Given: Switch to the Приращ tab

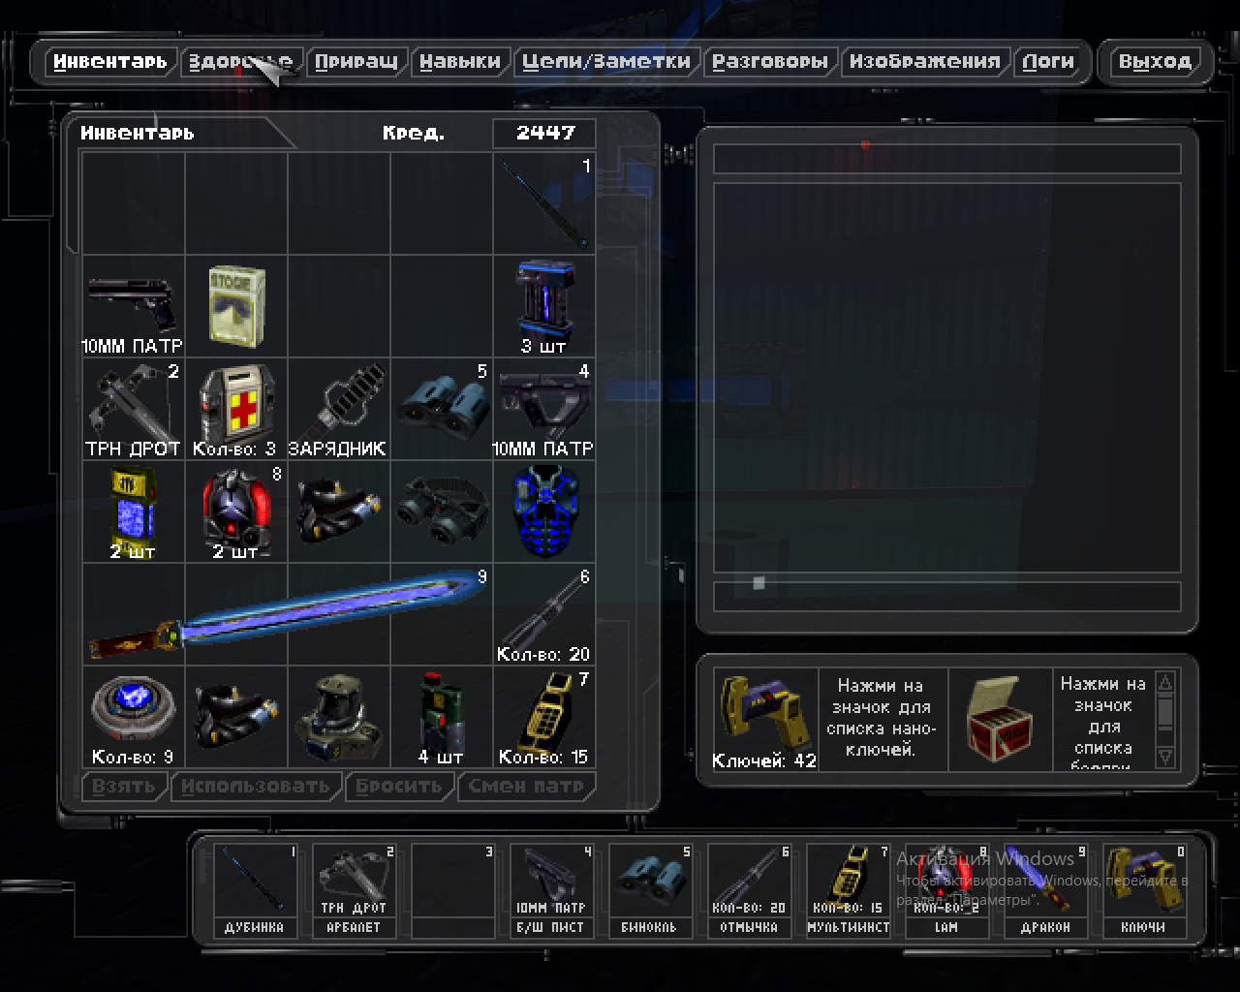Looking at the screenshot, I should 356,62.
